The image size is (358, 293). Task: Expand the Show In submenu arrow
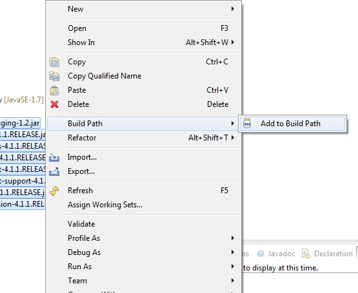click(233, 43)
